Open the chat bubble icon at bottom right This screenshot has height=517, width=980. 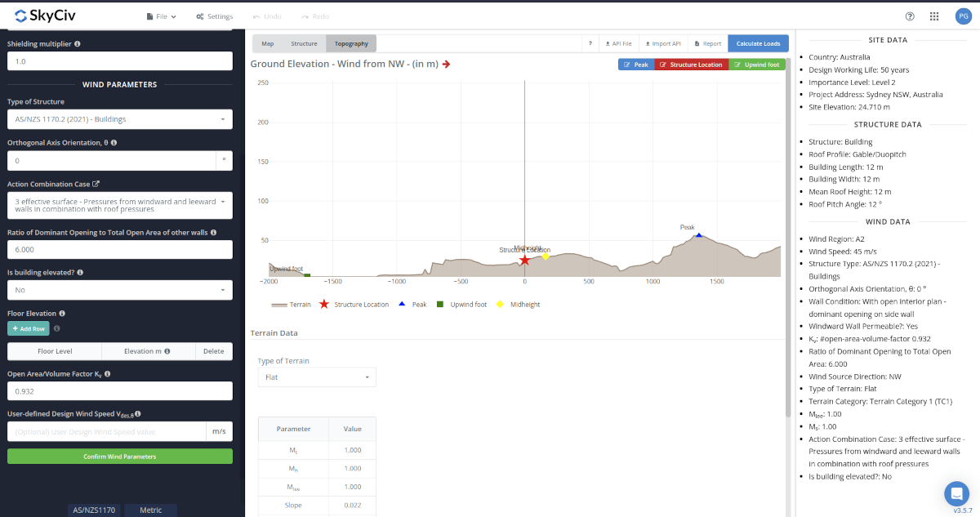[x=956, y=493]
